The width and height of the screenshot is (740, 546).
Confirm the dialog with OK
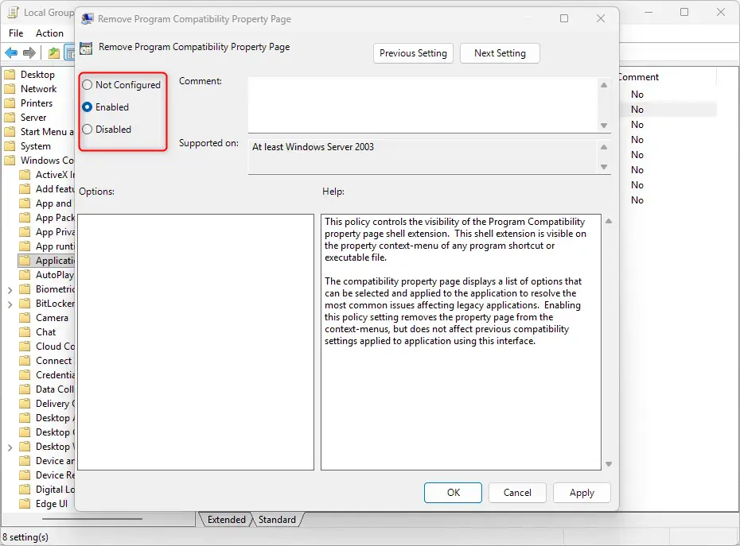tap(453, 493)
